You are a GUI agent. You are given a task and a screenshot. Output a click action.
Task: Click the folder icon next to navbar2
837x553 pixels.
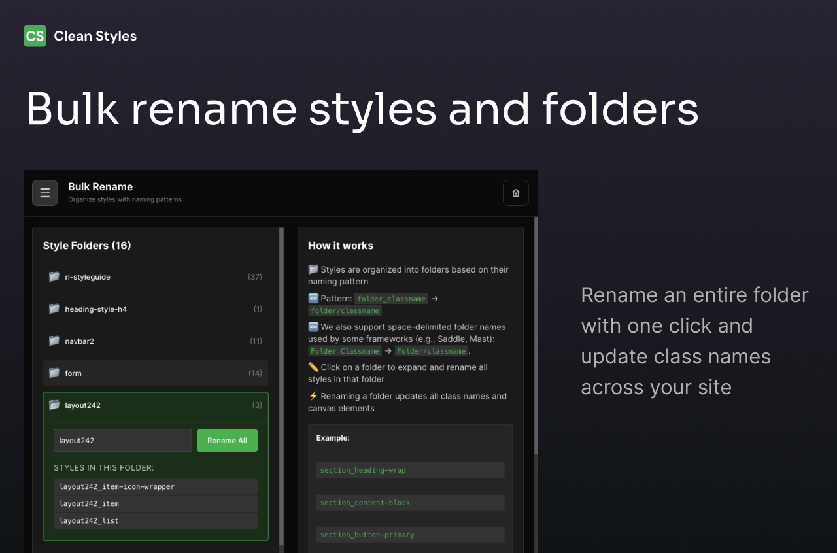[54, 341]
